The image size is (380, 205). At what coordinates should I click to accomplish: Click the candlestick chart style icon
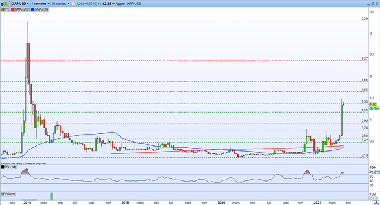[x=3, y=4]
